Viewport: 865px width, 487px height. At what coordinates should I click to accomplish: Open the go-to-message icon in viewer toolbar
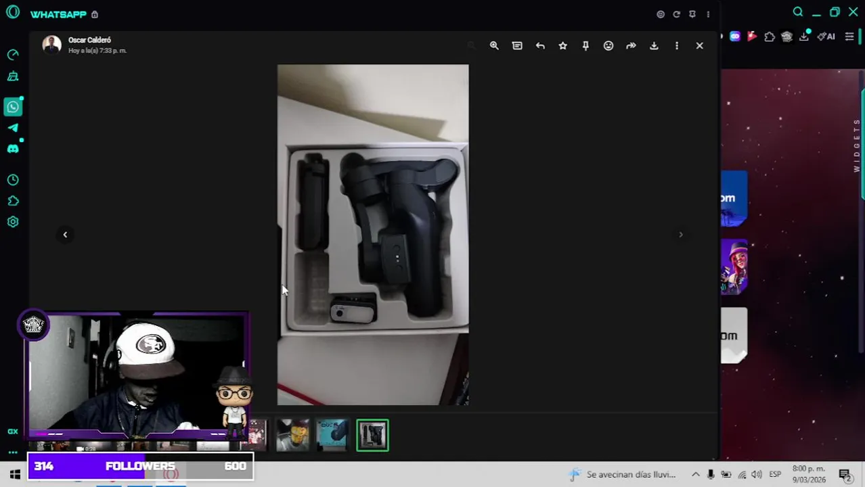coord(517,45)
